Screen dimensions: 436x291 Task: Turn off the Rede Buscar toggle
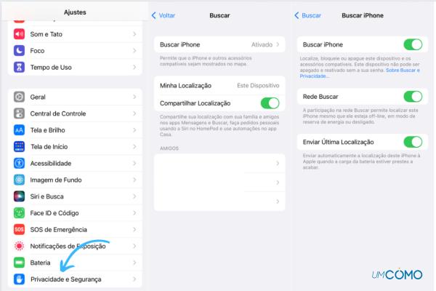pyautogui.click(x=413, y=97)
